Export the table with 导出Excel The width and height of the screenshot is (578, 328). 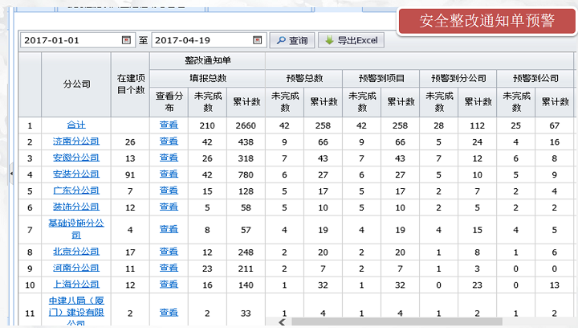(x=352, y=40)
